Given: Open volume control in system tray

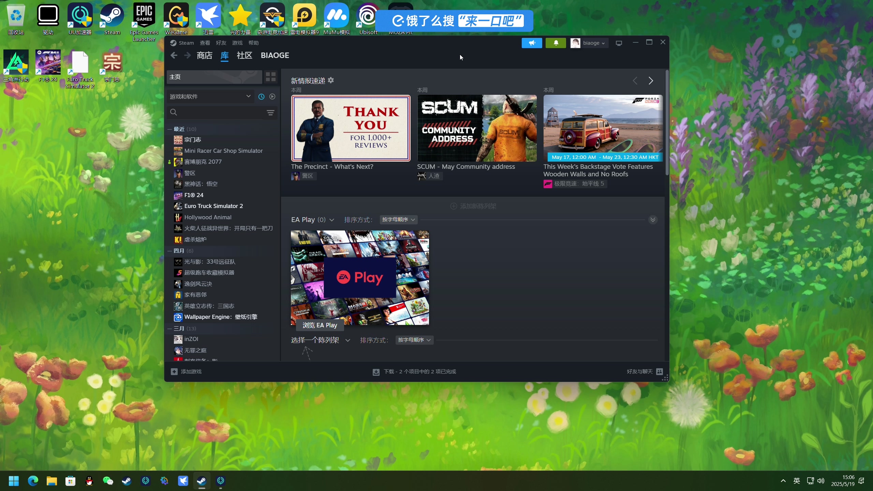Looking at the screenshot, I should [x=821, y=481].
